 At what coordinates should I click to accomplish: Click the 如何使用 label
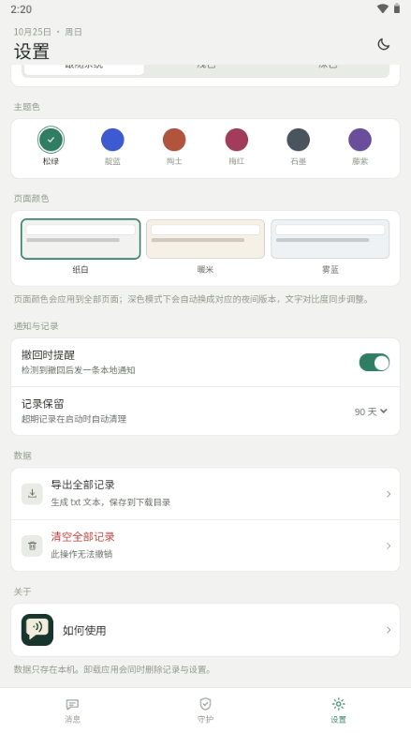click(84, 630)
